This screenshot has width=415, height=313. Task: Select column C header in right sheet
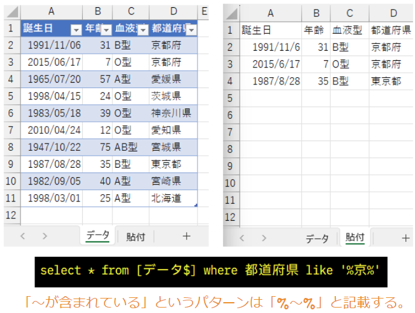point(350,13)
